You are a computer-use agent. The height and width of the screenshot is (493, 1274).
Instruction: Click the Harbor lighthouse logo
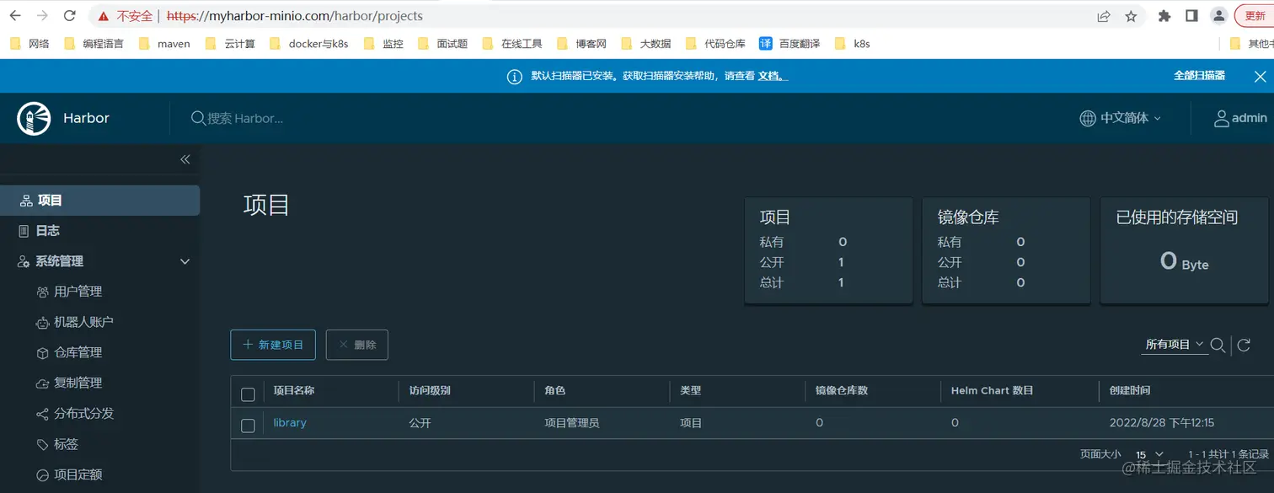[34, 117]
